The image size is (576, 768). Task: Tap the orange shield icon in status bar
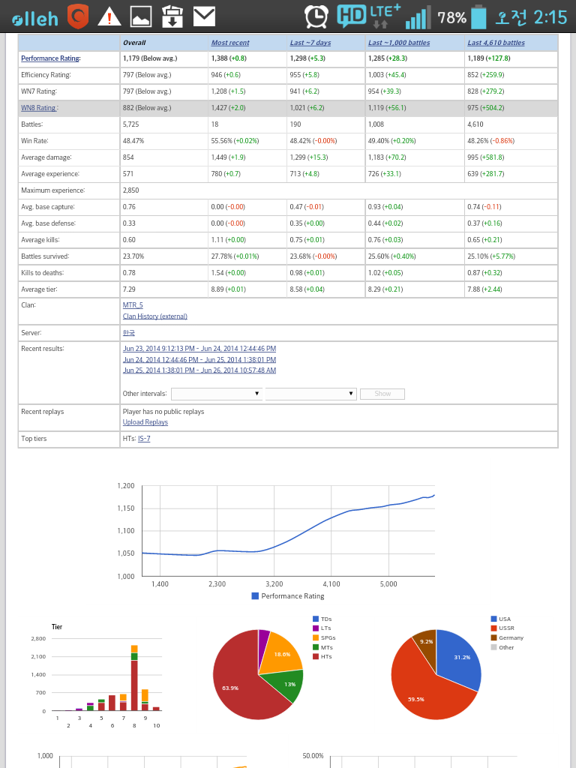78,16
